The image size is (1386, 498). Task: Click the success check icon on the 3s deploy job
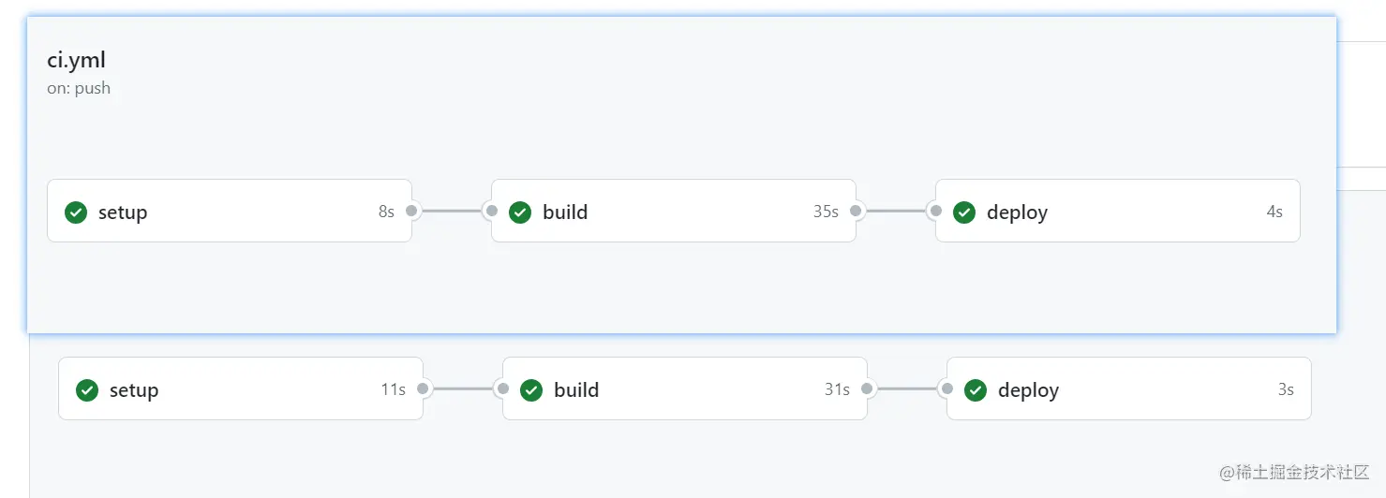click(976, 390)
